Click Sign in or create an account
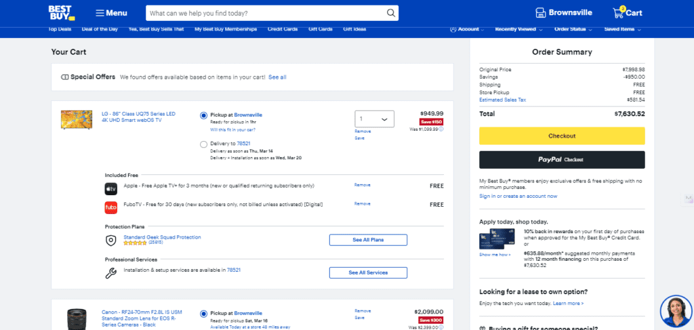 click(x=518, y=196)
